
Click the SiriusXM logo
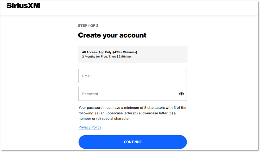[x=23, y=5]
